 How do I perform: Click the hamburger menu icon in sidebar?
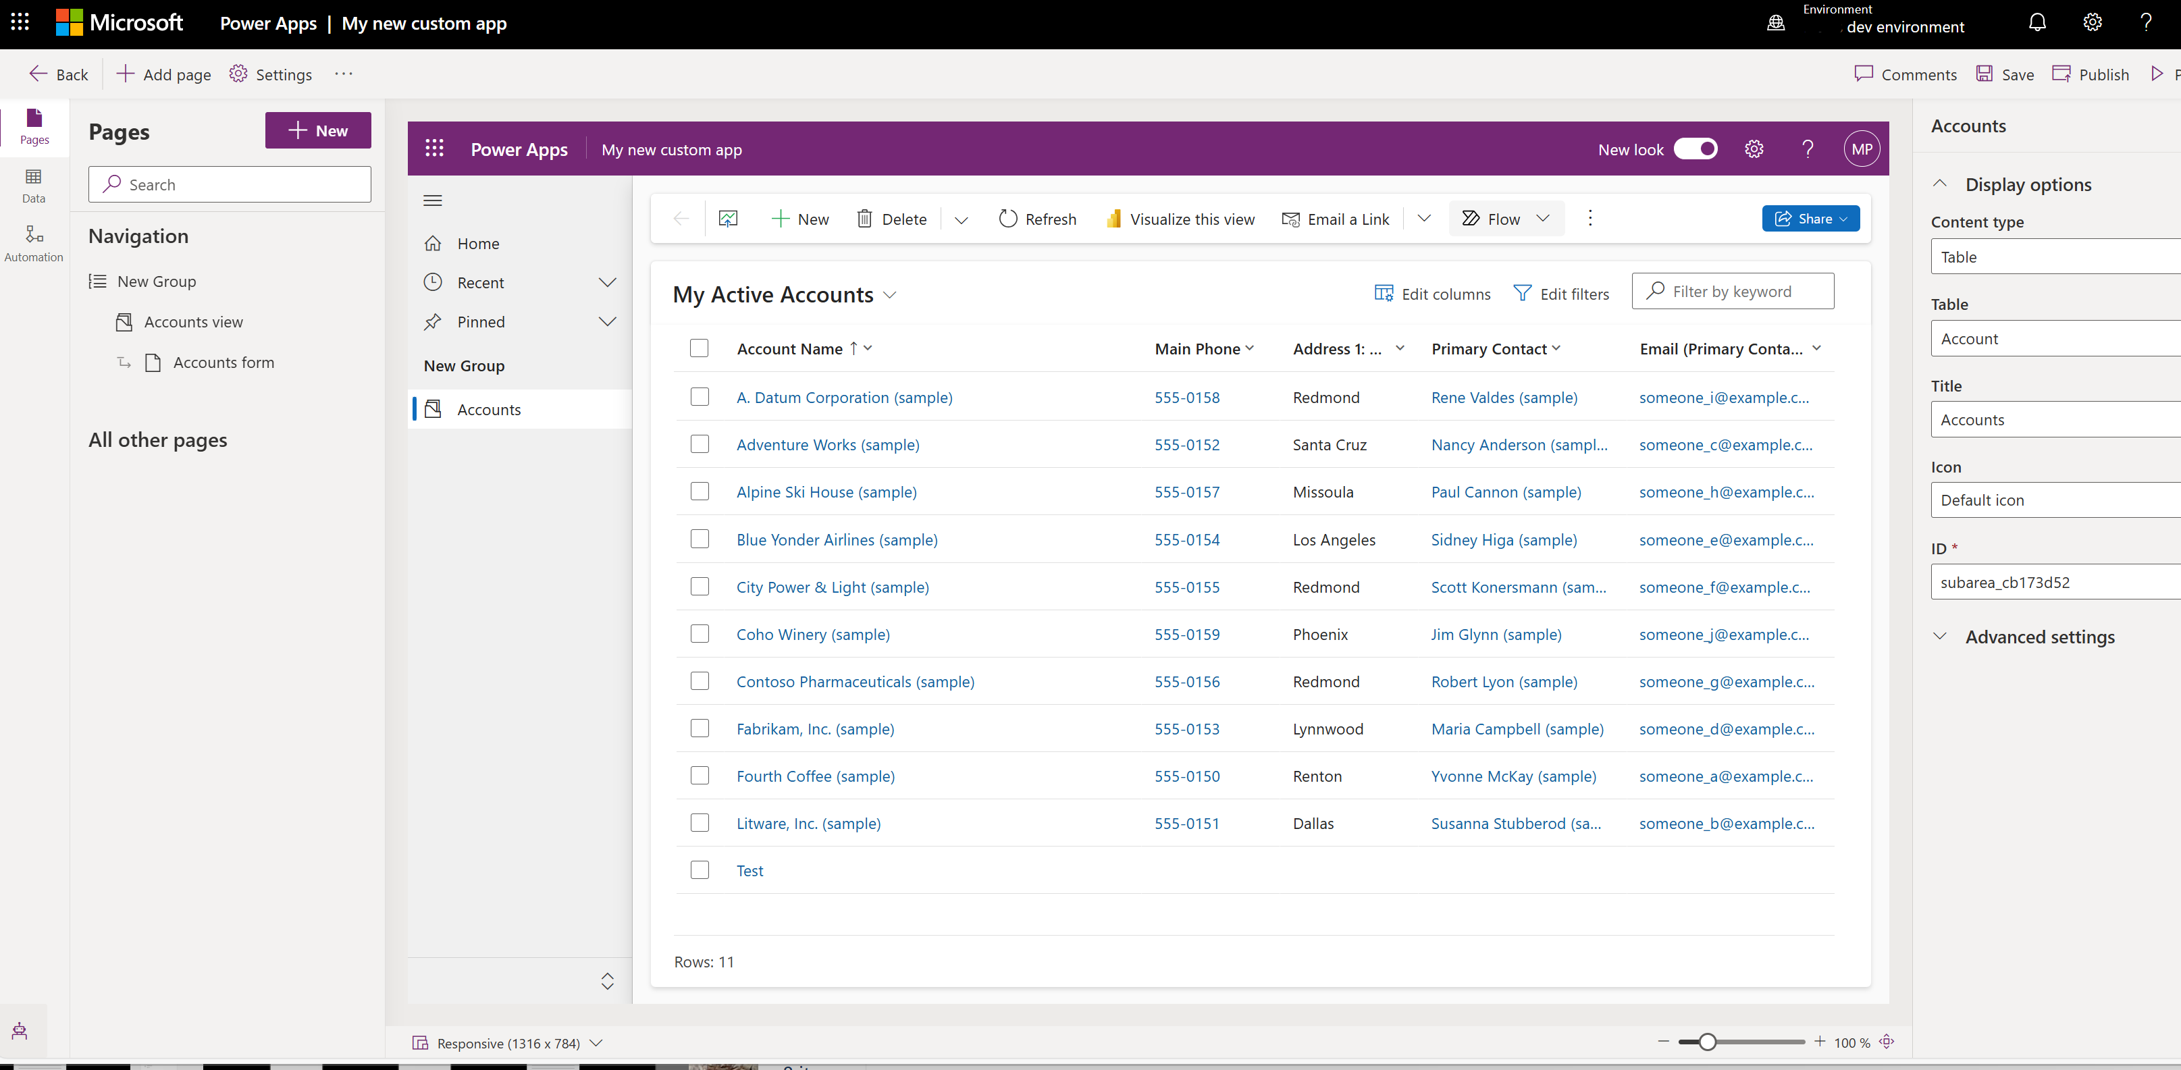pos(433,200)
